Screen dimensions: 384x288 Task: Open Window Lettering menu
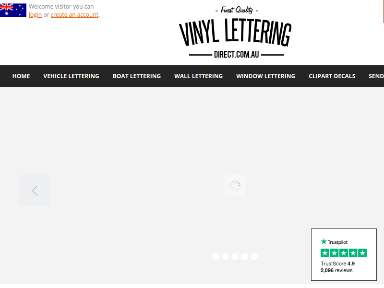(266, 76)
